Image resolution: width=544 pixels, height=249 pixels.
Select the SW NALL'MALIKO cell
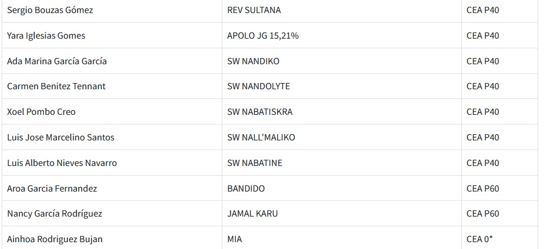coord(261,138)
